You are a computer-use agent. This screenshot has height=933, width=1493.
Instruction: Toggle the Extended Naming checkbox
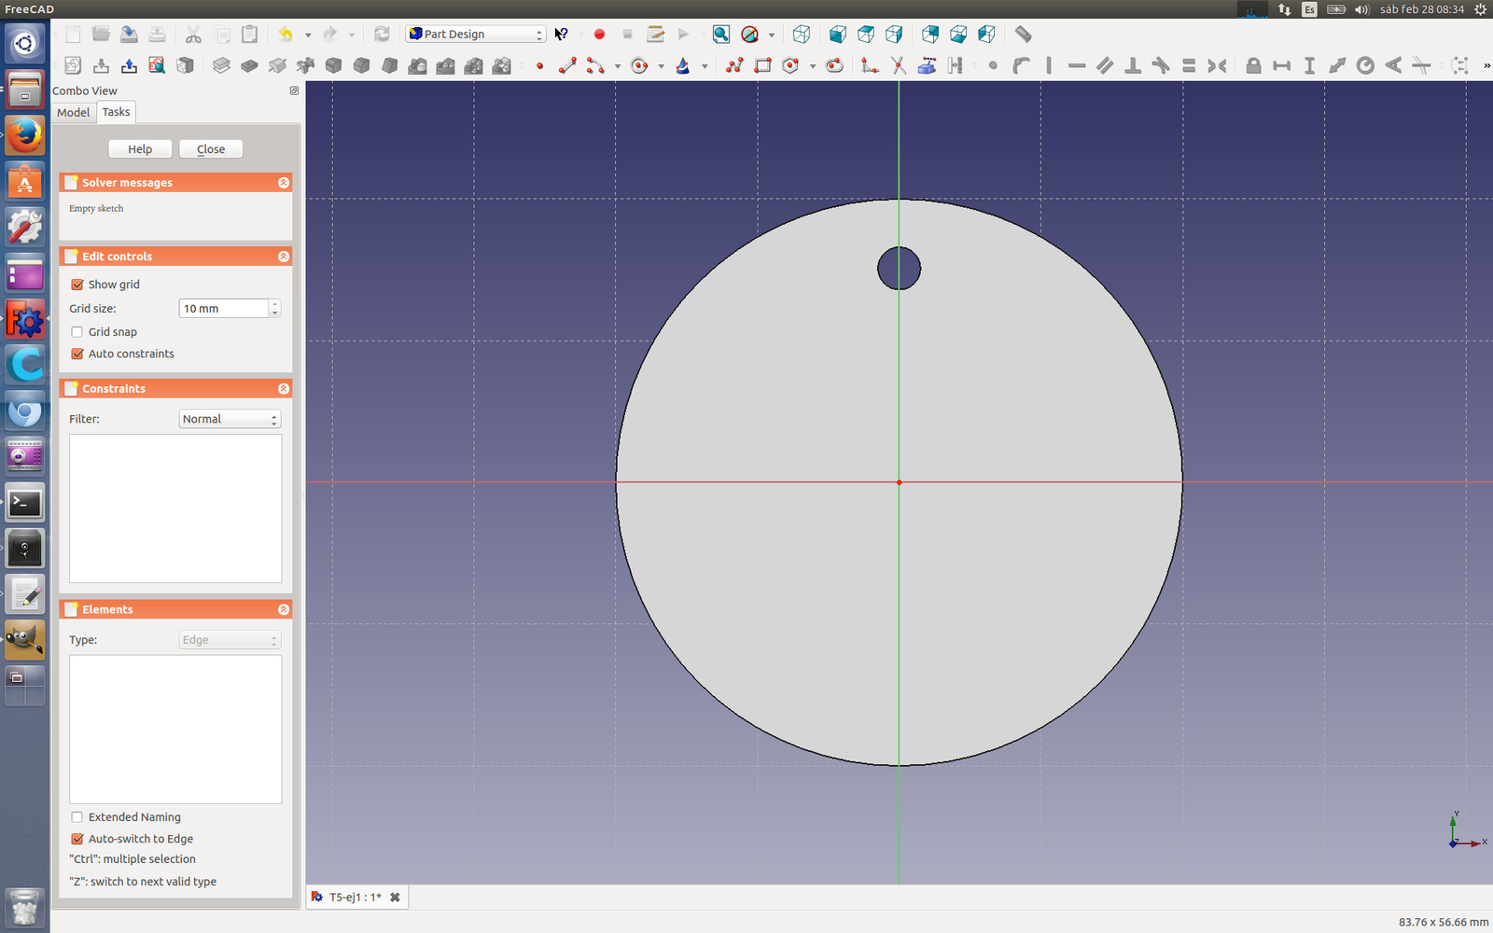pyautogui.click(x=77, y=817)
